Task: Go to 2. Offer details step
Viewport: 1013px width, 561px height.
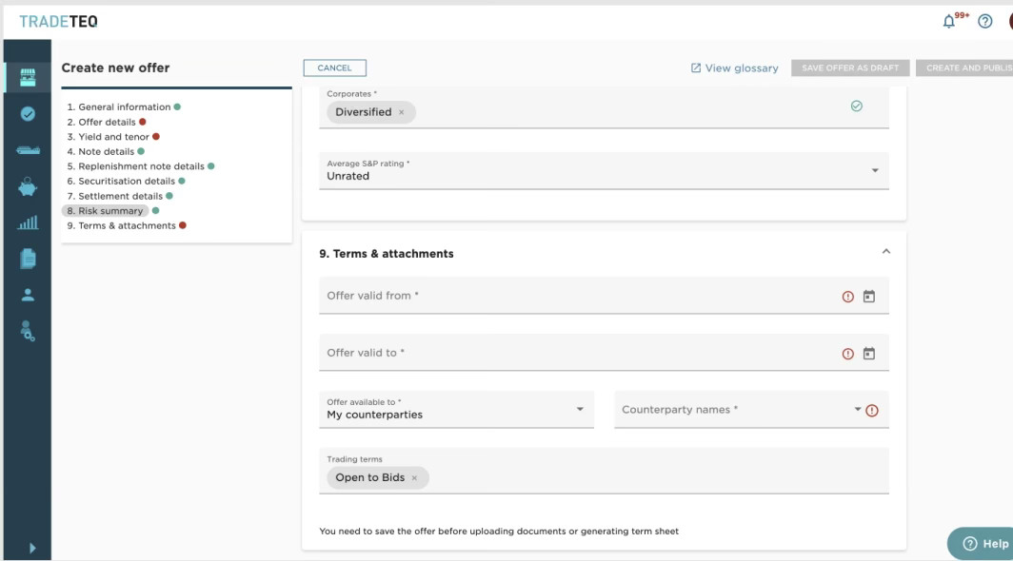Action: tap(101, 122)
